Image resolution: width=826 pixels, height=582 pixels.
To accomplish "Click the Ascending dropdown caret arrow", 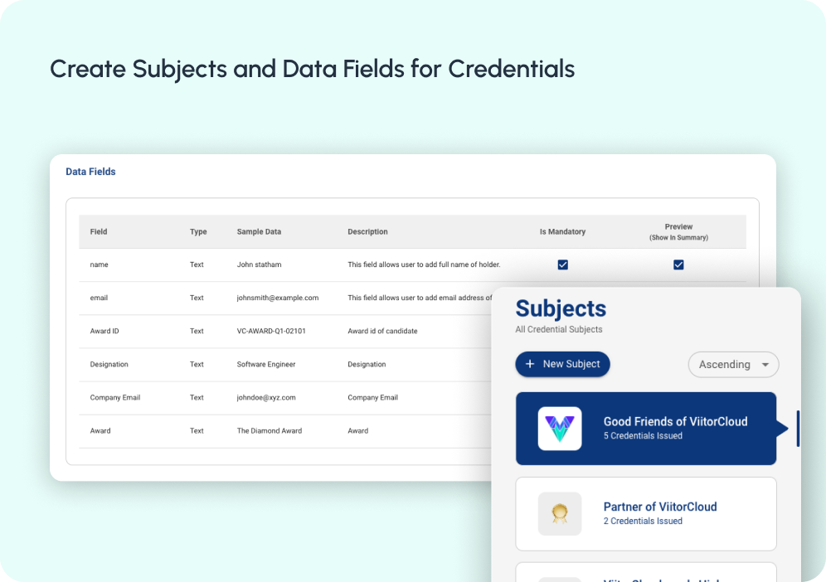I will (x=765, y=365).
